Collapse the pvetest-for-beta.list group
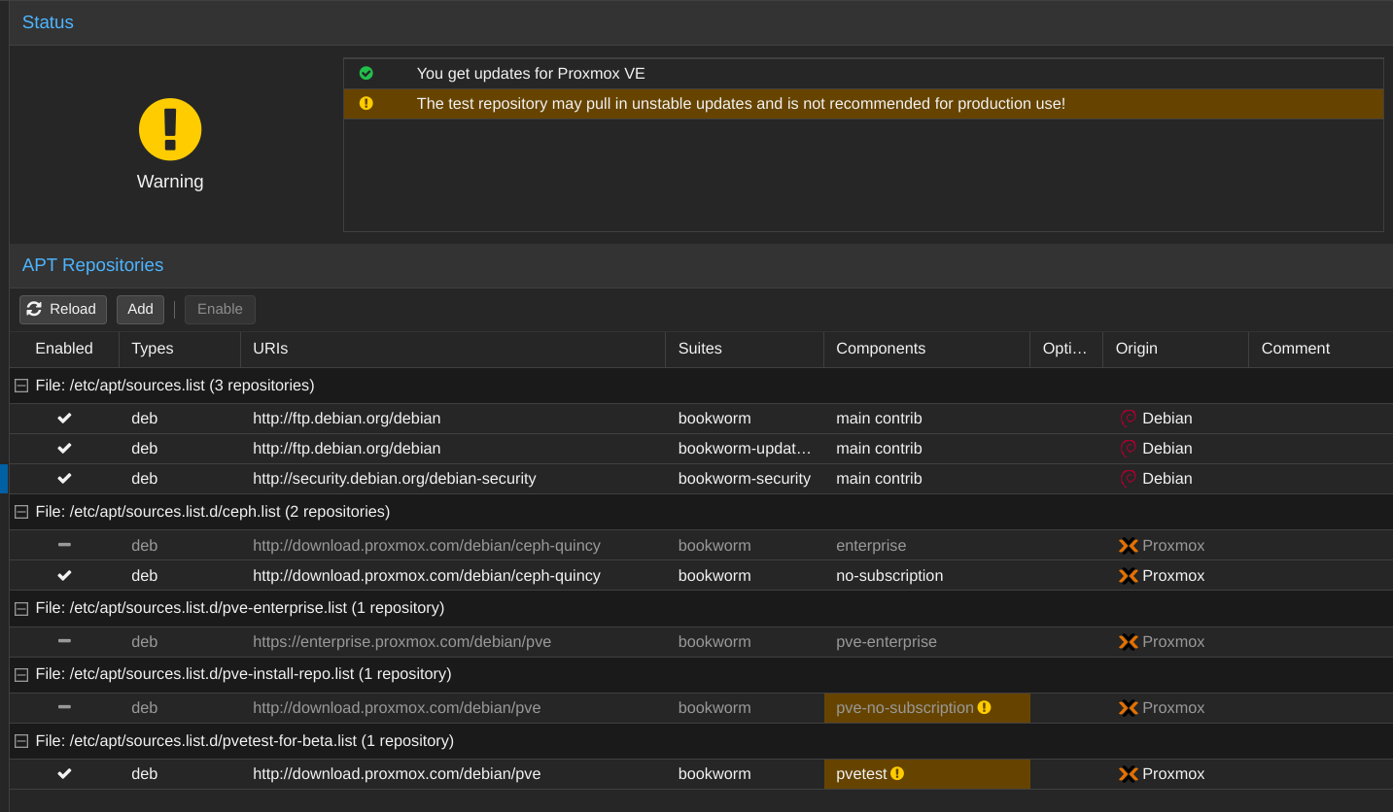Screen dimensions: 1393x812 pyautogui.click(x=20, y=740)
